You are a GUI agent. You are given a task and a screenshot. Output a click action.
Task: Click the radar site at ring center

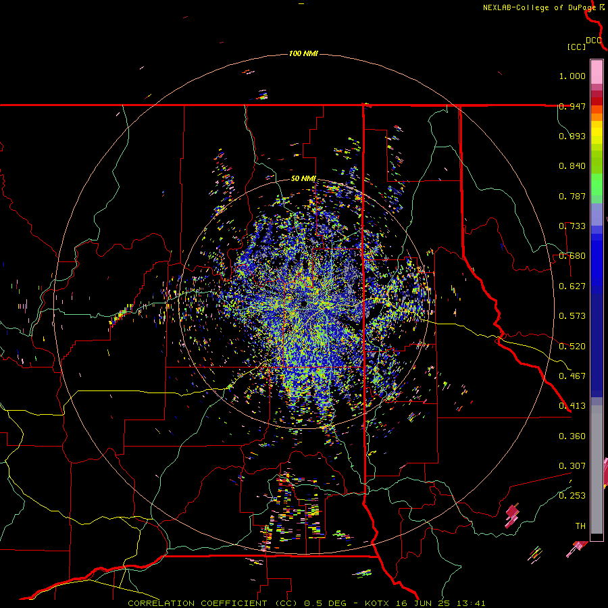click(x=303, y=303)
